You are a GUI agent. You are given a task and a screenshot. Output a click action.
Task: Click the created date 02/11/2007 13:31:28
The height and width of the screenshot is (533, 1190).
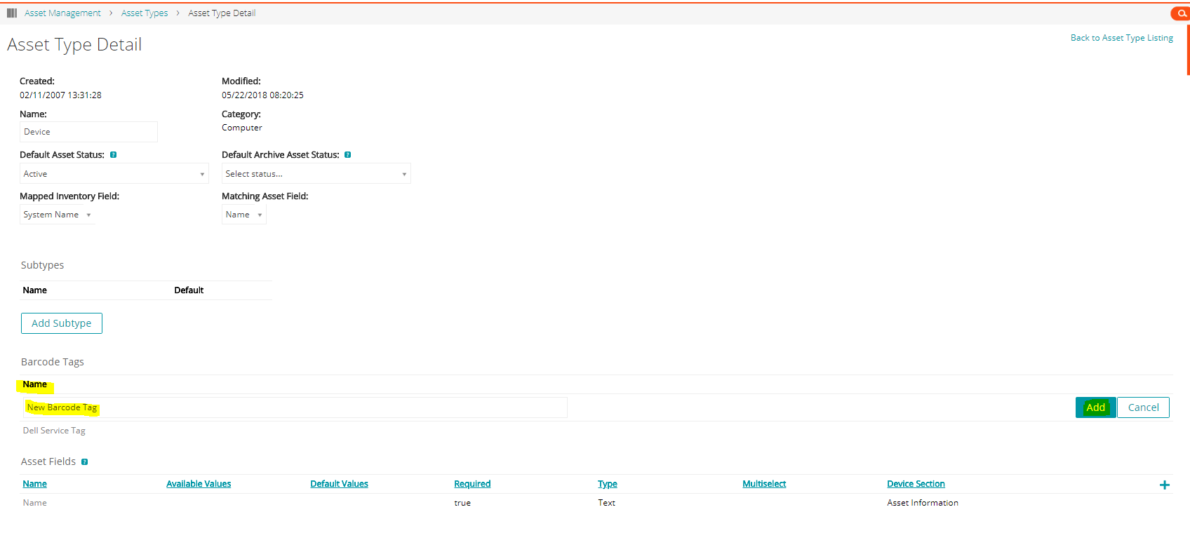60,95
